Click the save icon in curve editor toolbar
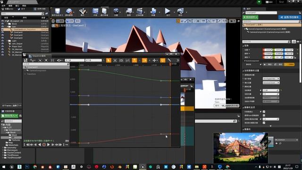This screenshot has height=170, width=302. click(25, 60)
